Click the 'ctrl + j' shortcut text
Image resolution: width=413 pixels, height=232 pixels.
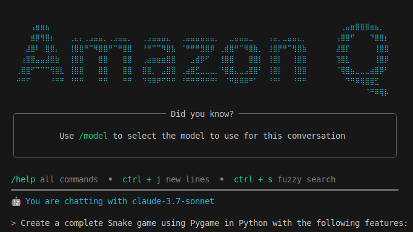click(x=142, y=179)
